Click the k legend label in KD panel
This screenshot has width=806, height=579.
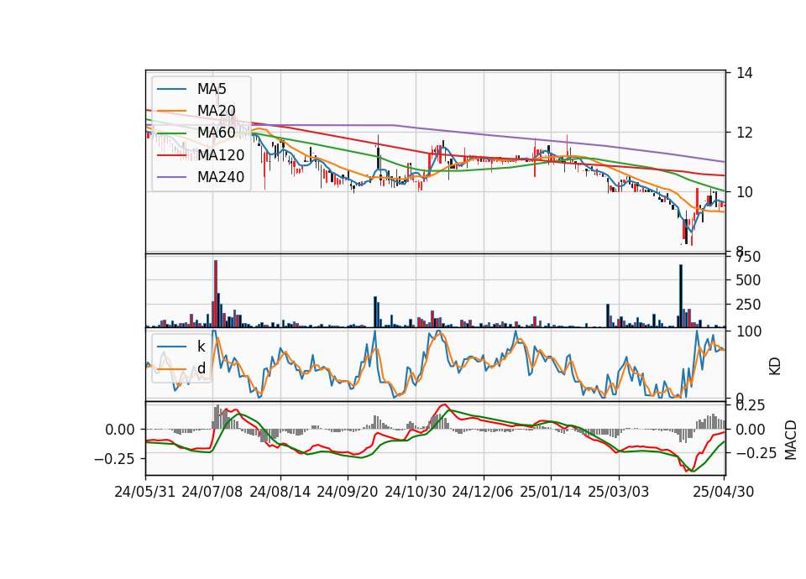(x=201, y=347)
